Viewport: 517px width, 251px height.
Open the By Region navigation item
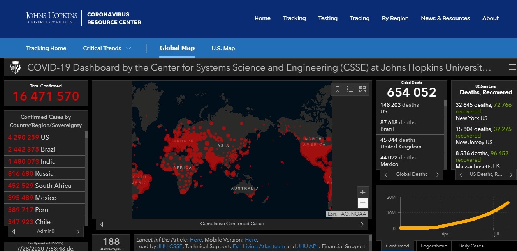[395, 18]
